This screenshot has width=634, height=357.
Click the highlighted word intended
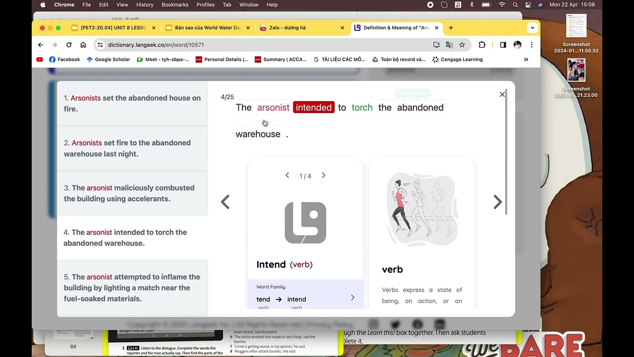pos(314,108)
